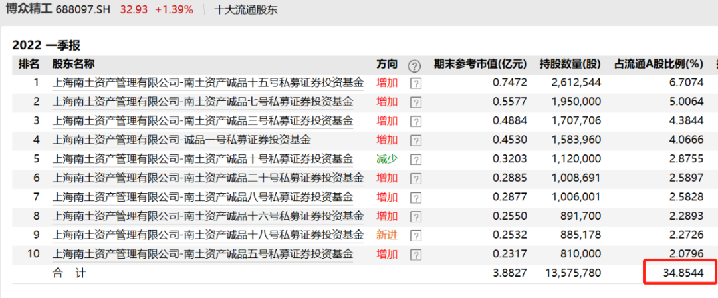Click market value cell 0.3203
This screenshot has width=718, height=298.
(510, 159)
